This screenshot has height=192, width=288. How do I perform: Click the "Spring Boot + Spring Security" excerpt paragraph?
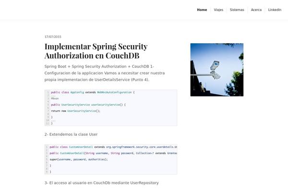(x=105, y=73)
